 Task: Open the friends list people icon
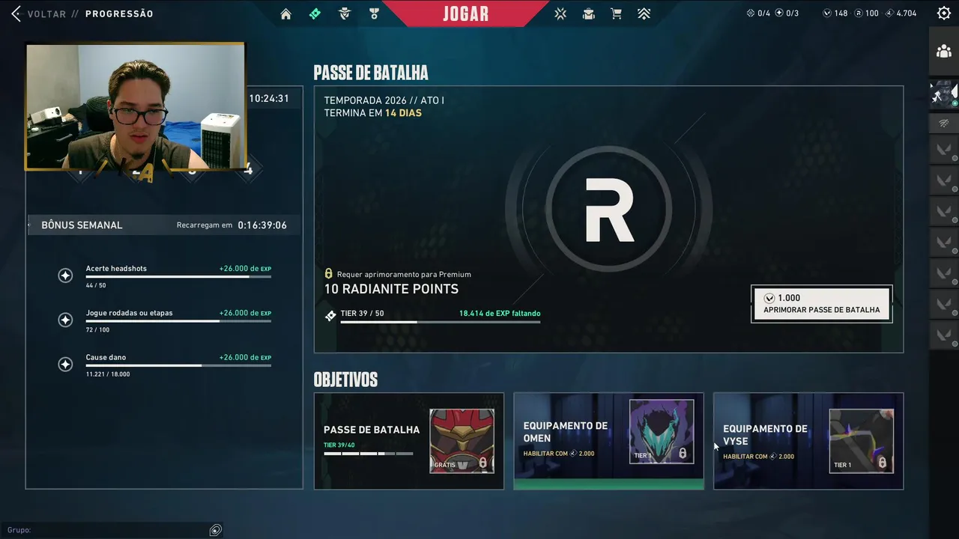click(944, 51)
